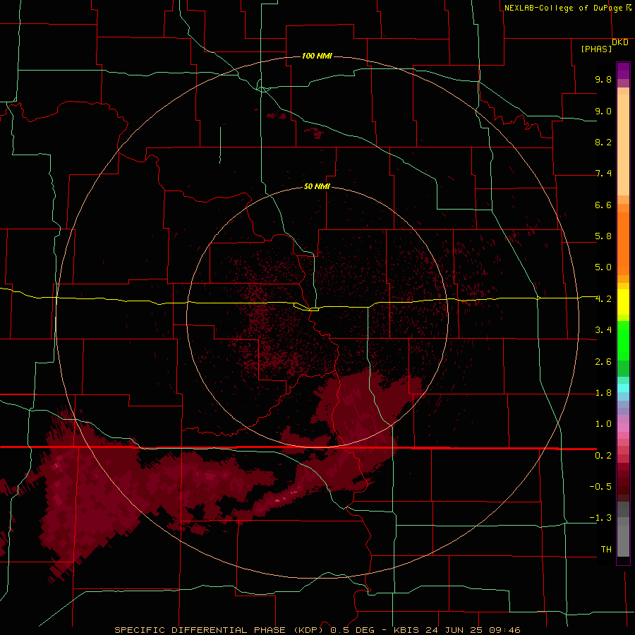Screen dimensions: 635x635
Task: Click the 3.4 scale value
Action: [603, 330]
